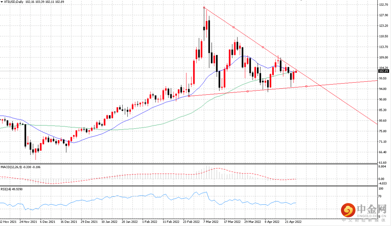Click the 109.00 price axis label
Screen dimensions: 391x226
pyautogui.click(x=383, y=57)
